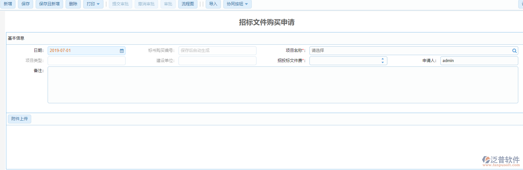Click the 建设单位 input field
The image size is (523, 170).
[217, 61]
